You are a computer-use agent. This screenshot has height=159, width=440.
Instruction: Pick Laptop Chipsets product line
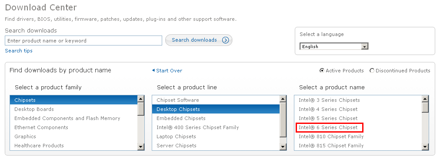pos(216,136)
